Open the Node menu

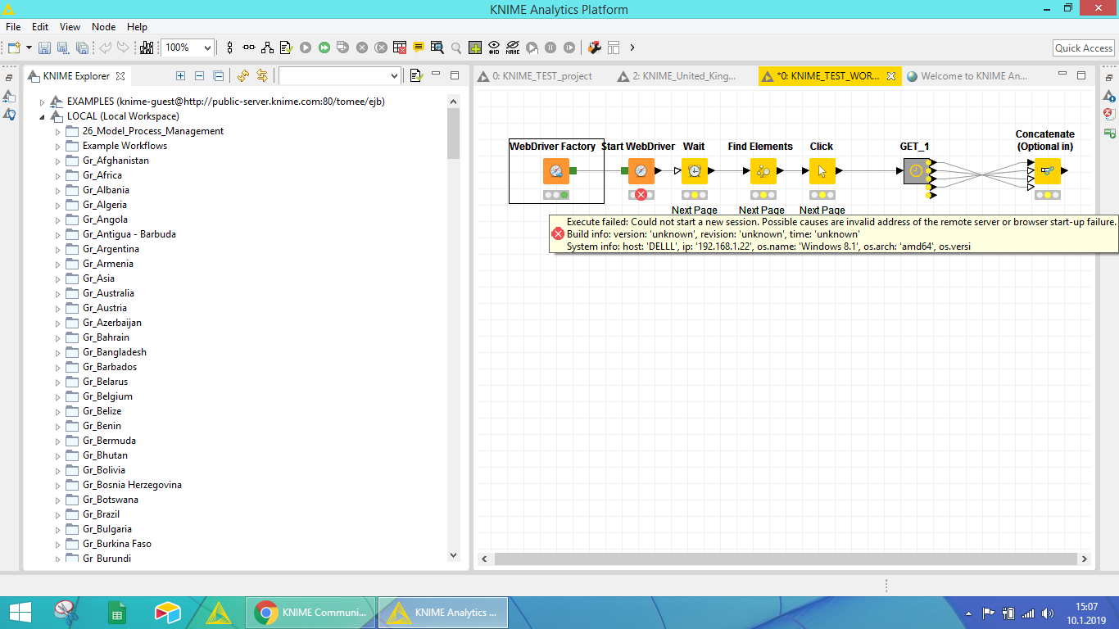point(104,27)
